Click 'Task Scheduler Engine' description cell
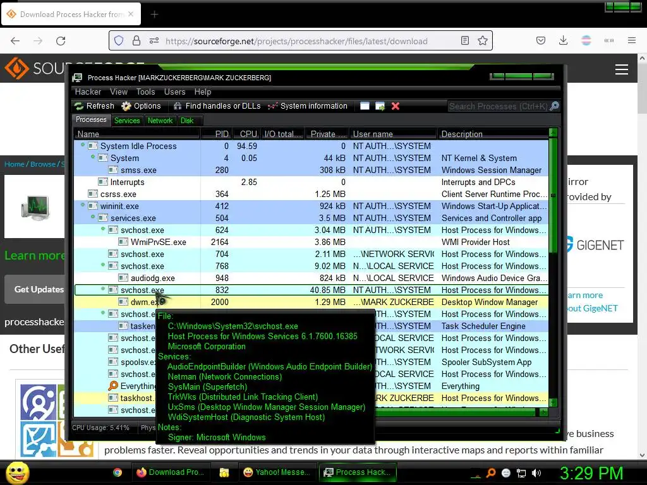Image resolution: width=647 pixels, height=485 pixels. coord(483,326)
